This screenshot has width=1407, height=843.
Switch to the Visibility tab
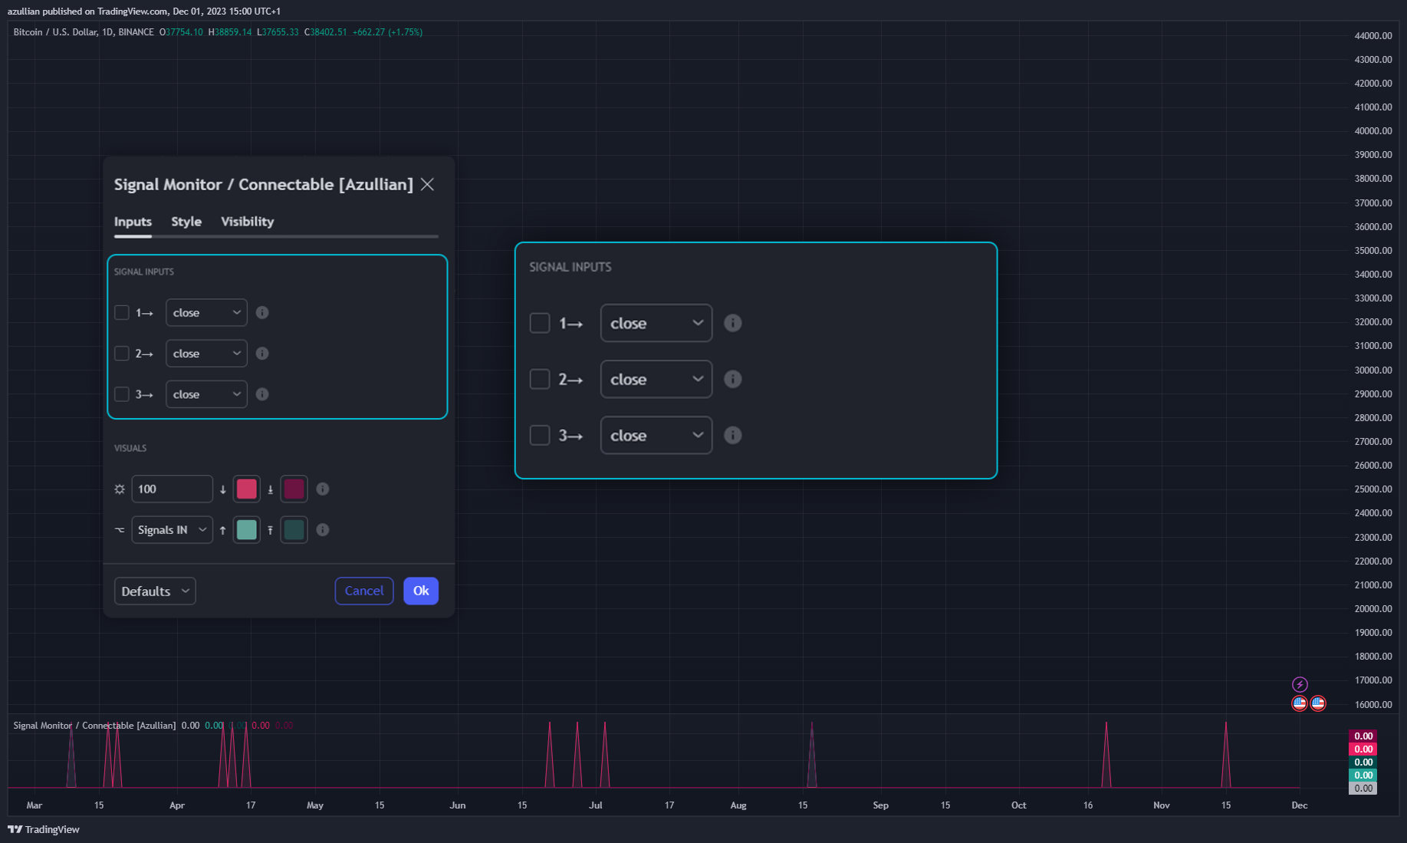(x=247, y=221)
